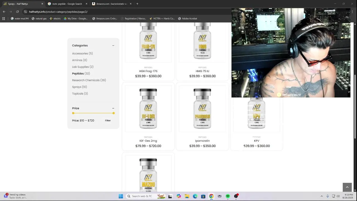357x201 pixels.
Task: Select the Sprays (10) category
Action: [79, 87]
